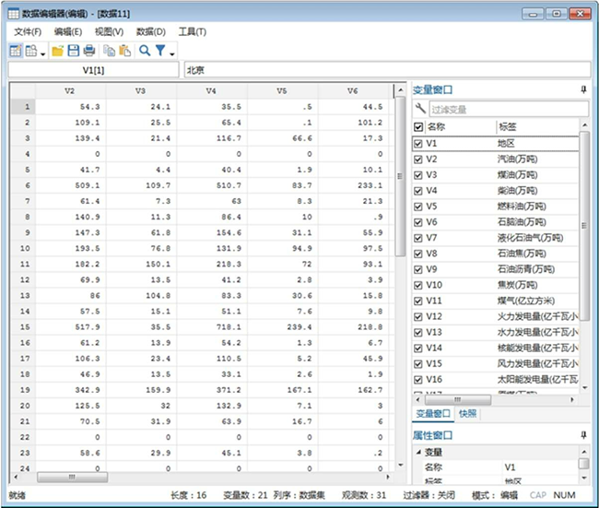The height and width of the screenshot is (508, 599).
Task: Click the V2 column header
Action: click(x=69, y=91)
